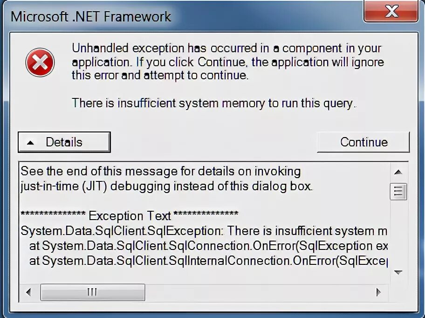Click the horizontal scrollbar's left arrow
This screenshot has height=318, width=425.
(28, 292)
